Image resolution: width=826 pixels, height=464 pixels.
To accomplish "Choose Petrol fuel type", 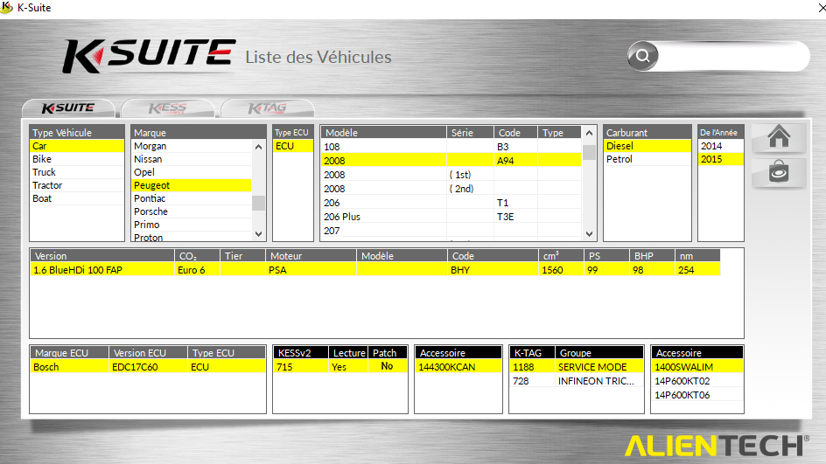I will click(647, 159).
